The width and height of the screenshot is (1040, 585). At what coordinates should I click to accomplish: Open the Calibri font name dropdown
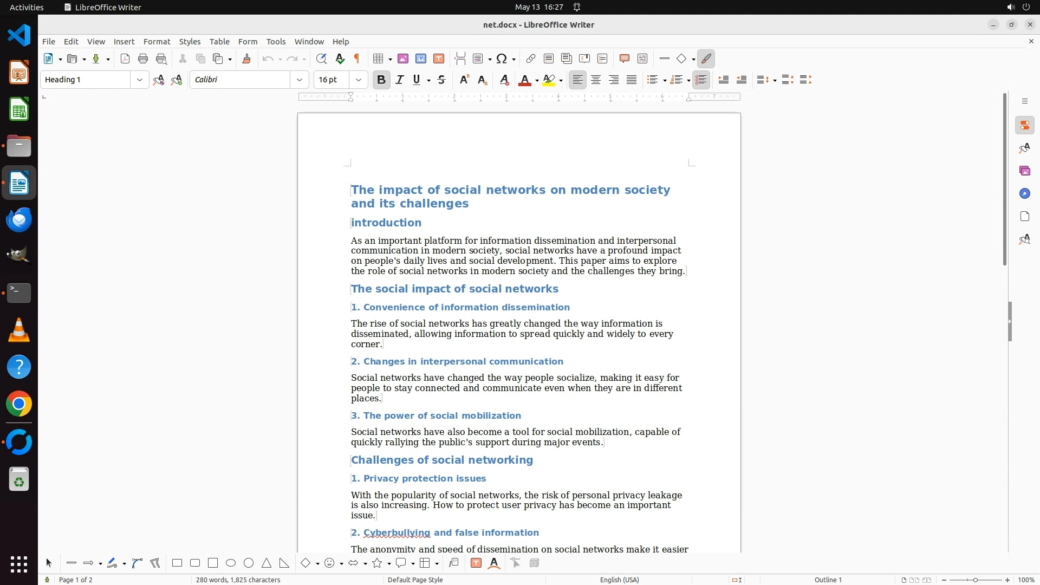pyautogui.click(x=300, y=80)
